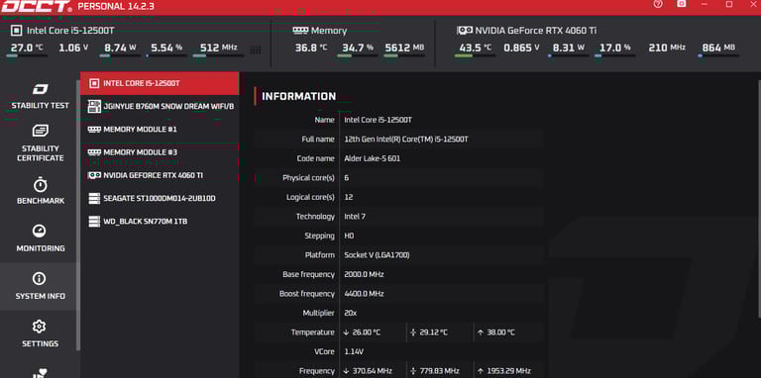Select Seagate ST1000DM014 drive entry

(x=160, y=198)
